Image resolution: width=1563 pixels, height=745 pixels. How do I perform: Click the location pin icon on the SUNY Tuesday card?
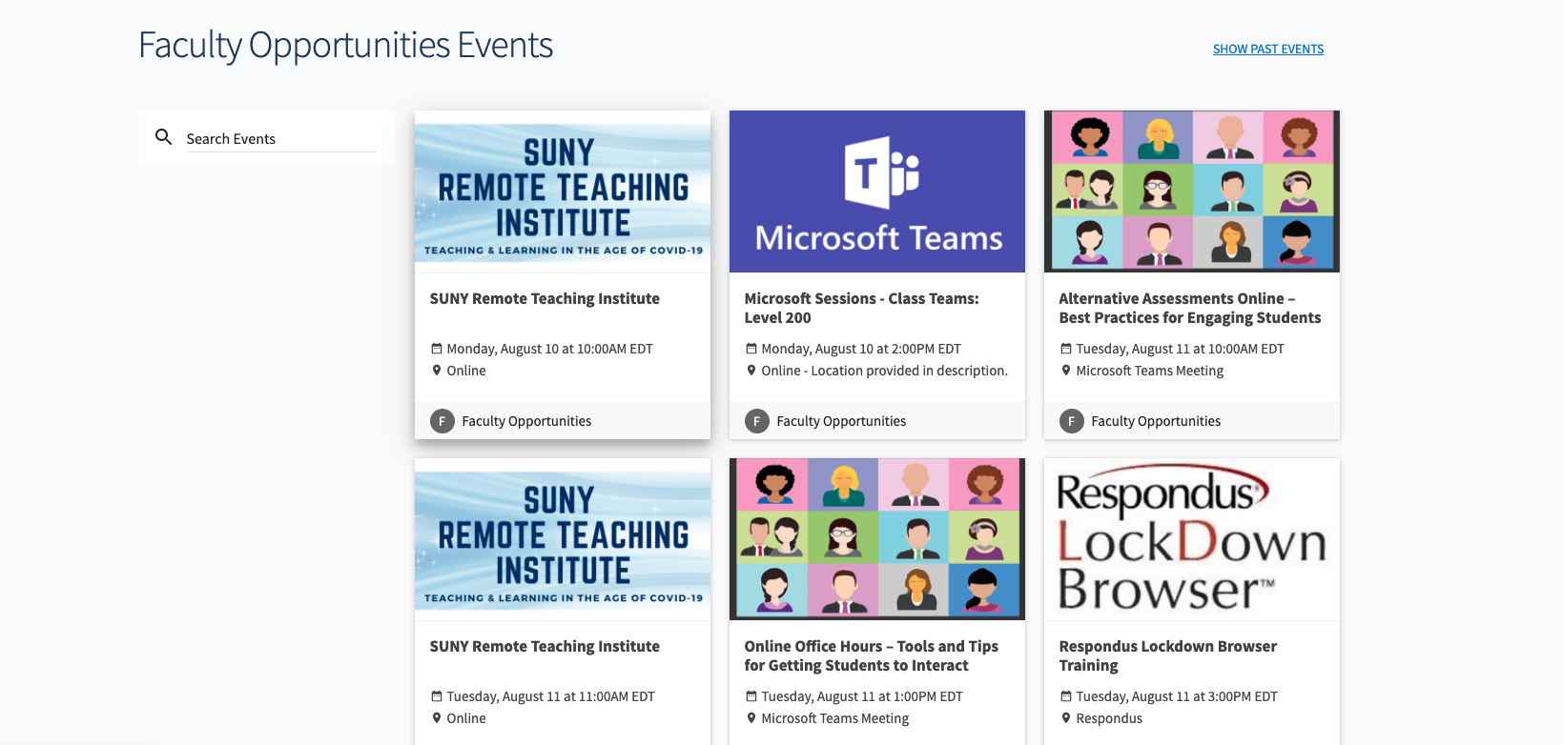coord(437,718)
